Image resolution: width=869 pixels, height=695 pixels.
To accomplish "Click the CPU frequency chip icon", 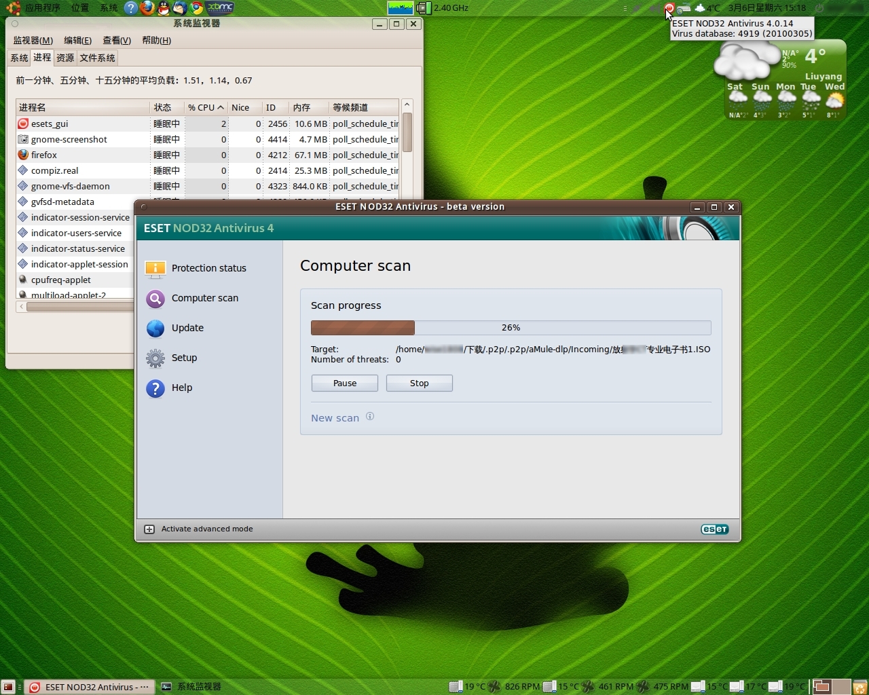I will (x=424, y=8).
